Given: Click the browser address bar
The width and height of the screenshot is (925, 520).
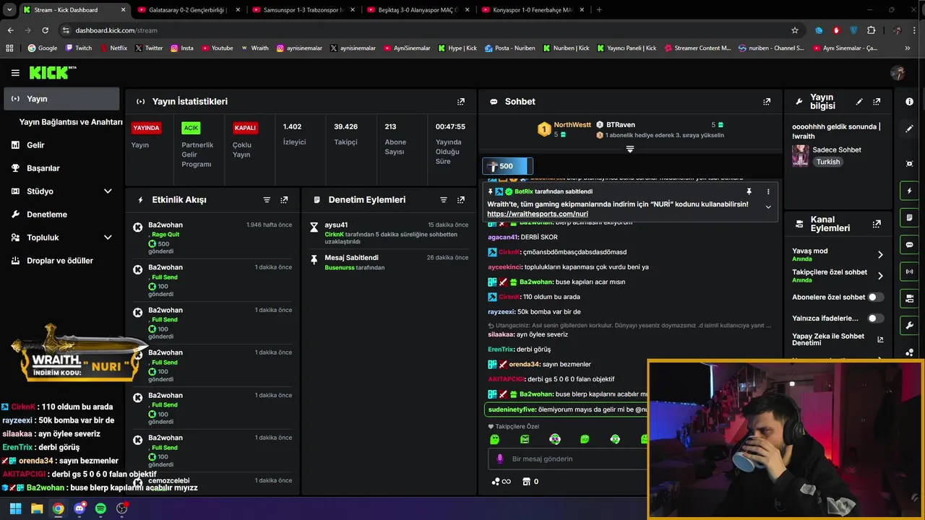Looking at the screenshot, I should 426,30.
